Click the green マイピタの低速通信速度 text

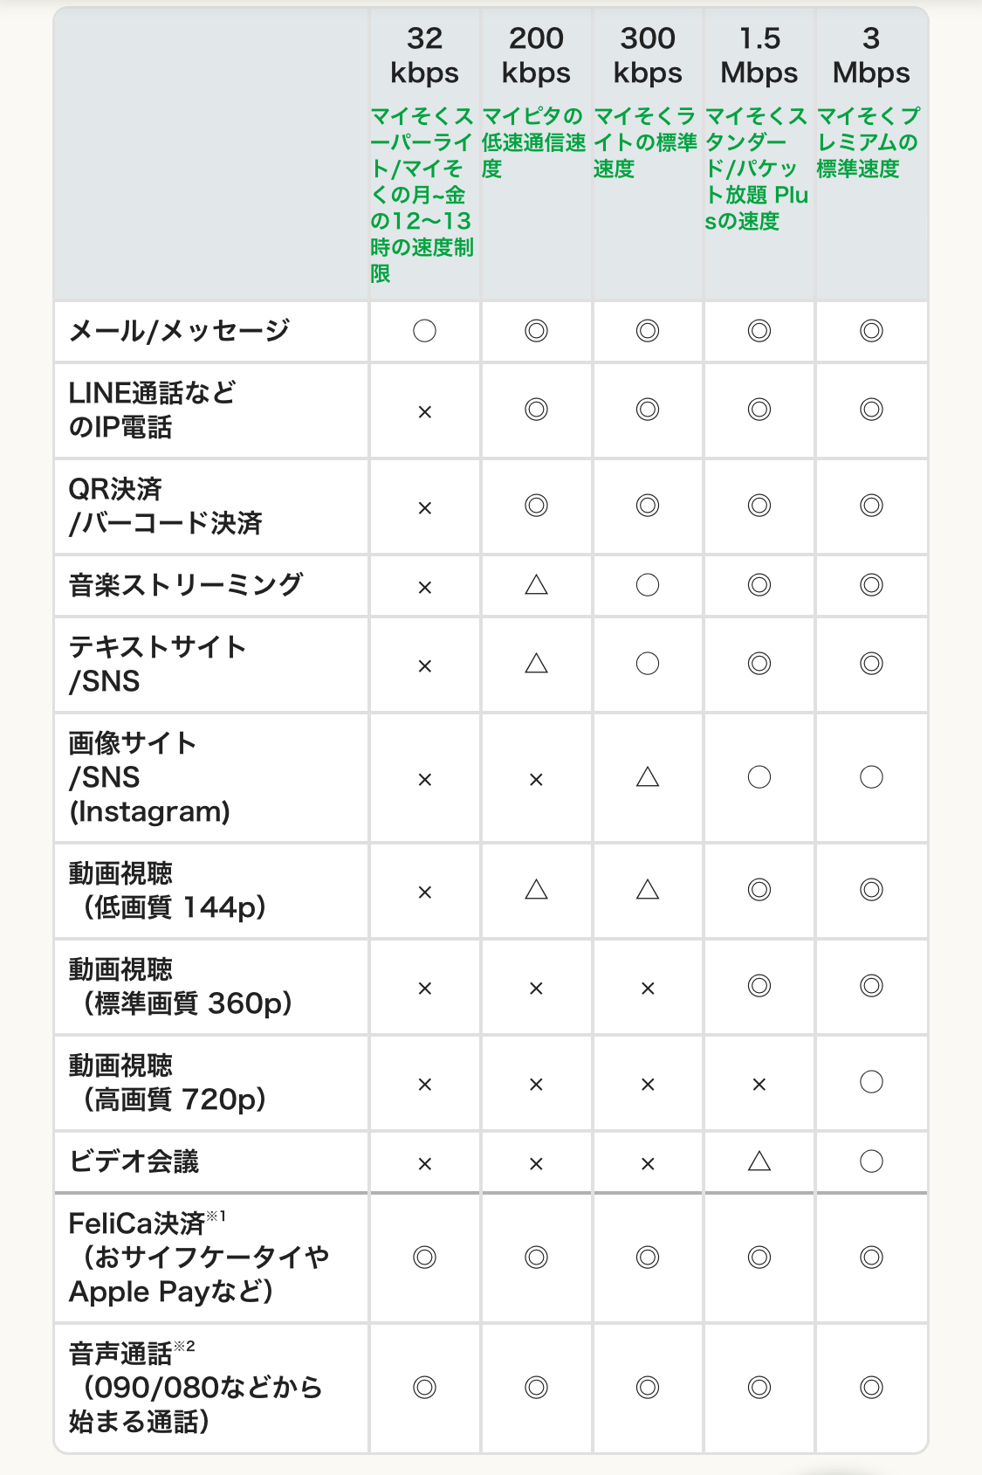pyautogui.click(x=533, y=141)
